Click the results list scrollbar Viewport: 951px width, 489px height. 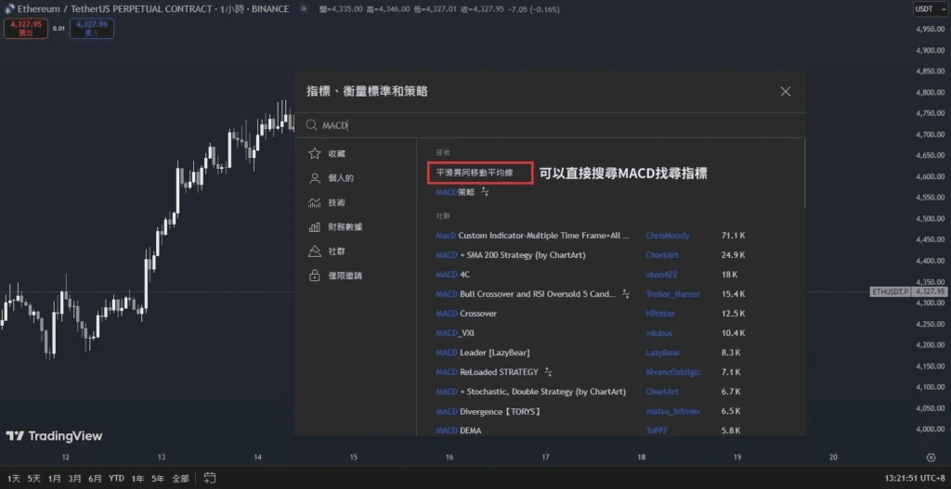click(x=804, y=173)
